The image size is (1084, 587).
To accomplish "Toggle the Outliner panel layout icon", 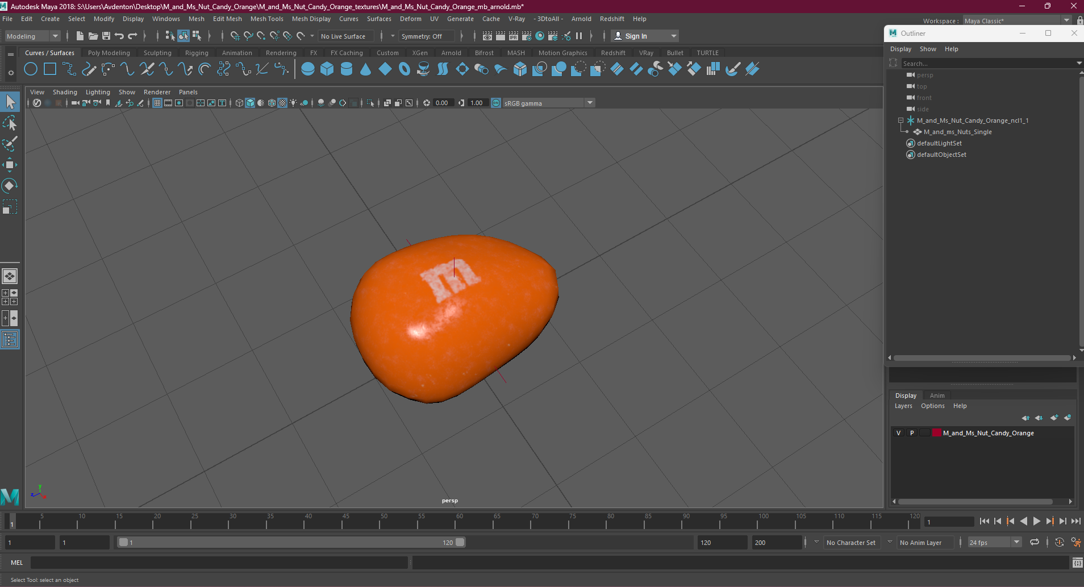I will tap(10, 339).
